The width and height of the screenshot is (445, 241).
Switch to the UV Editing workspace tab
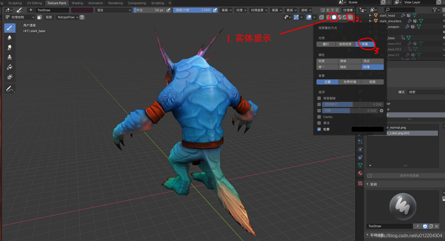tap(34, 3)
